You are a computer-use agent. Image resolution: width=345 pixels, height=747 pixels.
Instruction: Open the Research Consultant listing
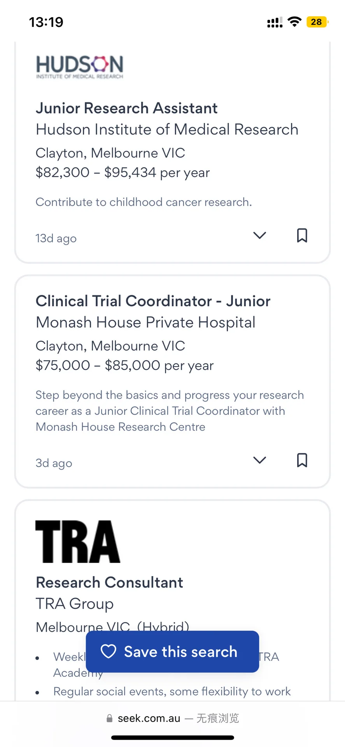[x=109, y=582]
